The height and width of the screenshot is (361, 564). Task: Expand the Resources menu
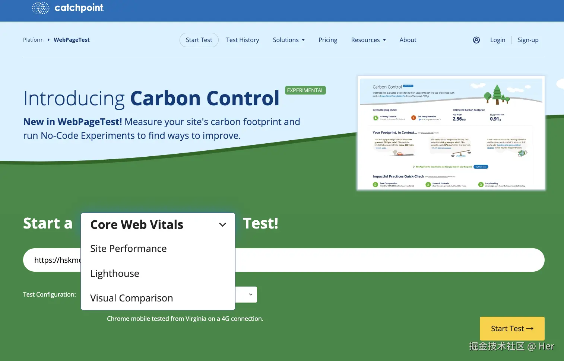368,40
